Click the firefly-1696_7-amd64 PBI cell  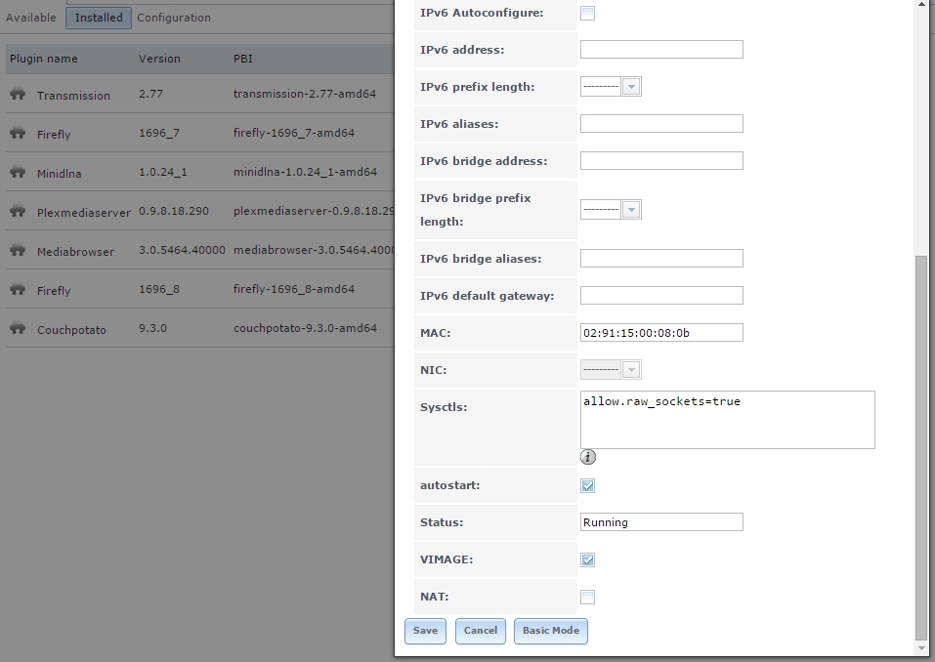tap(294, 132)
